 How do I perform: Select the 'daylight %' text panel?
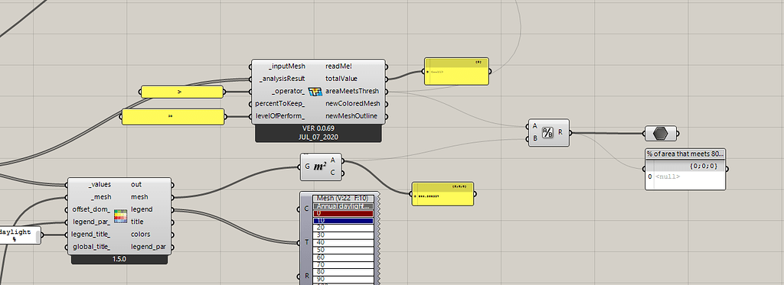20,235
